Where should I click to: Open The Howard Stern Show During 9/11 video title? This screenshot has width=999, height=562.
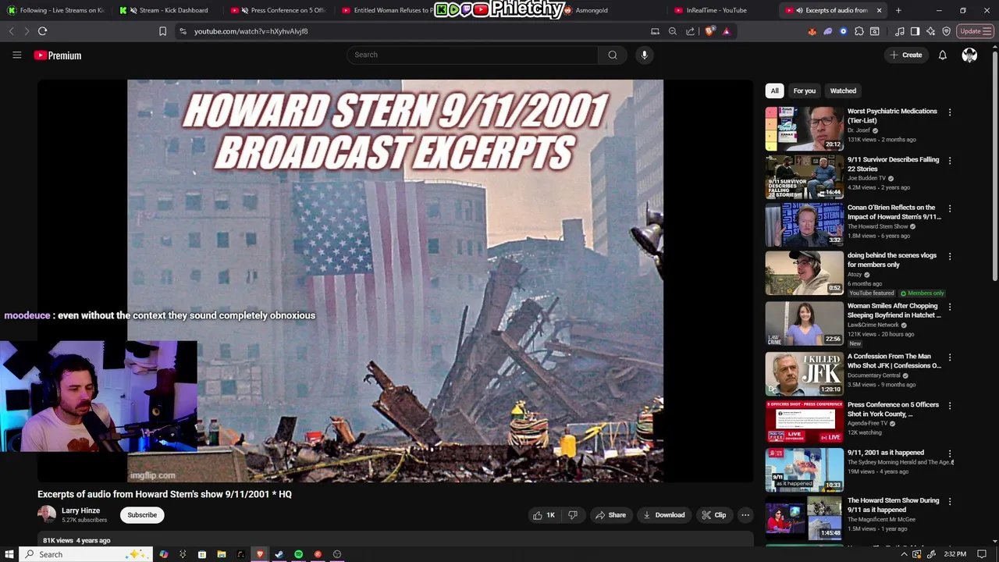894,505
